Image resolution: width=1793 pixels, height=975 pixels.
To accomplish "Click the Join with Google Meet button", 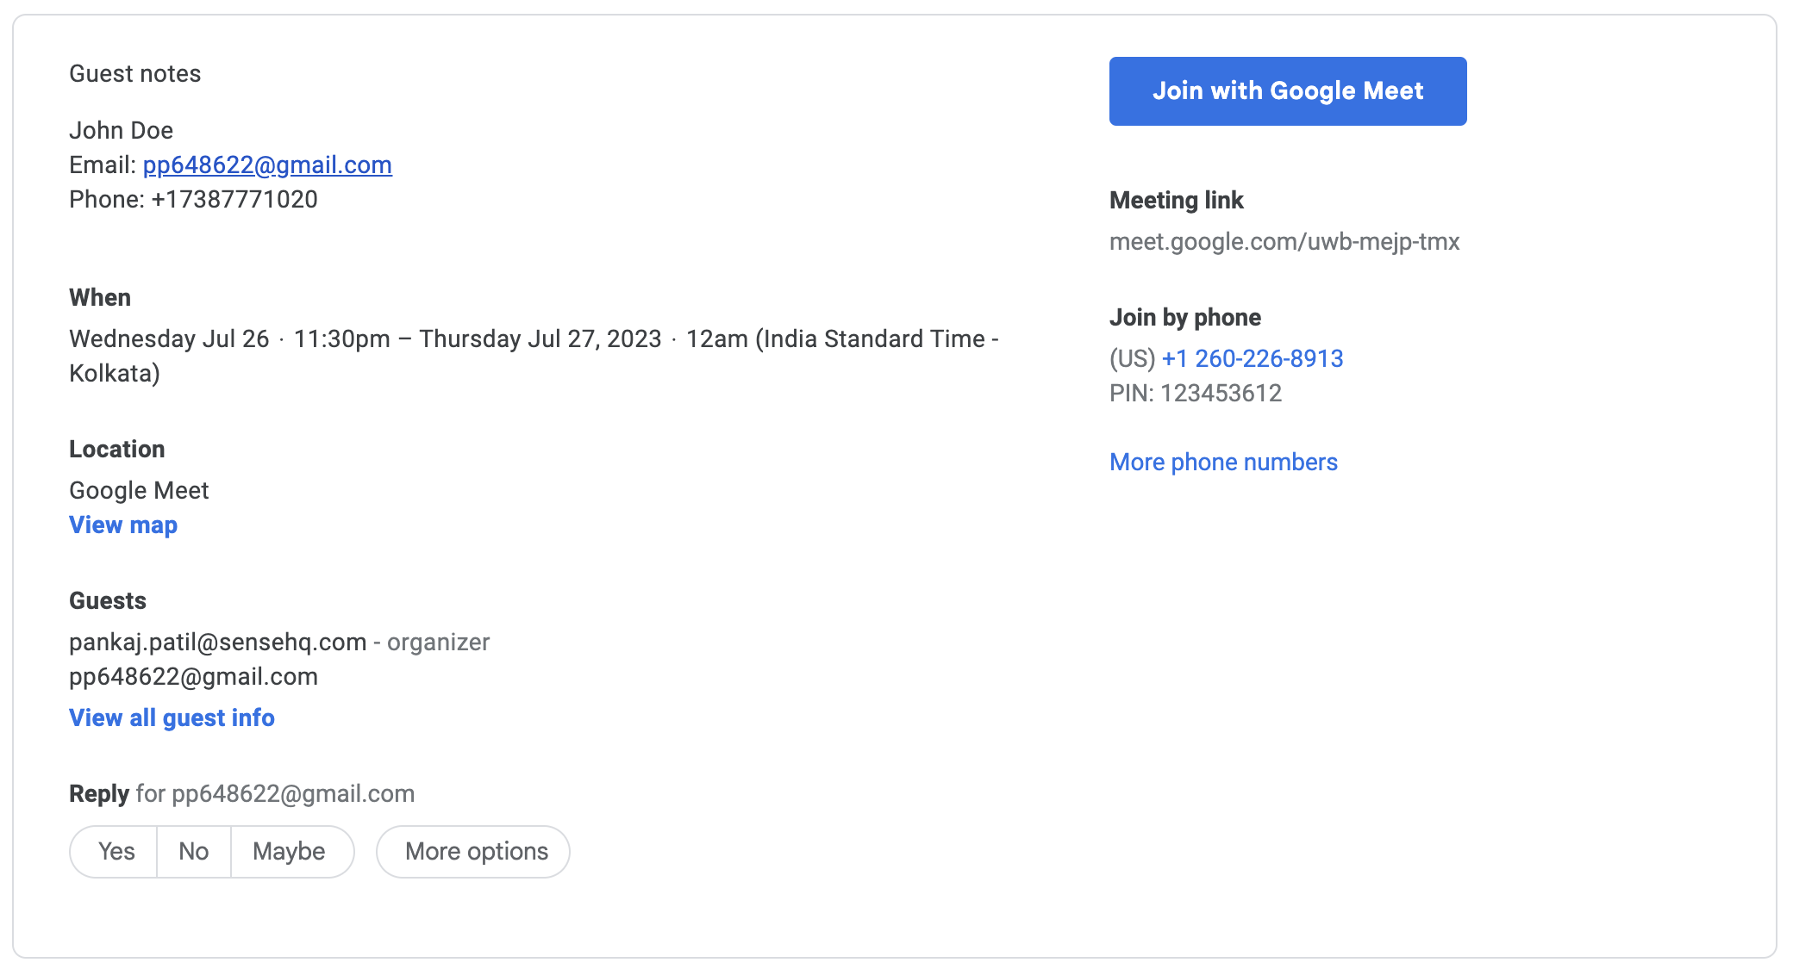I will coord(1288,91).
